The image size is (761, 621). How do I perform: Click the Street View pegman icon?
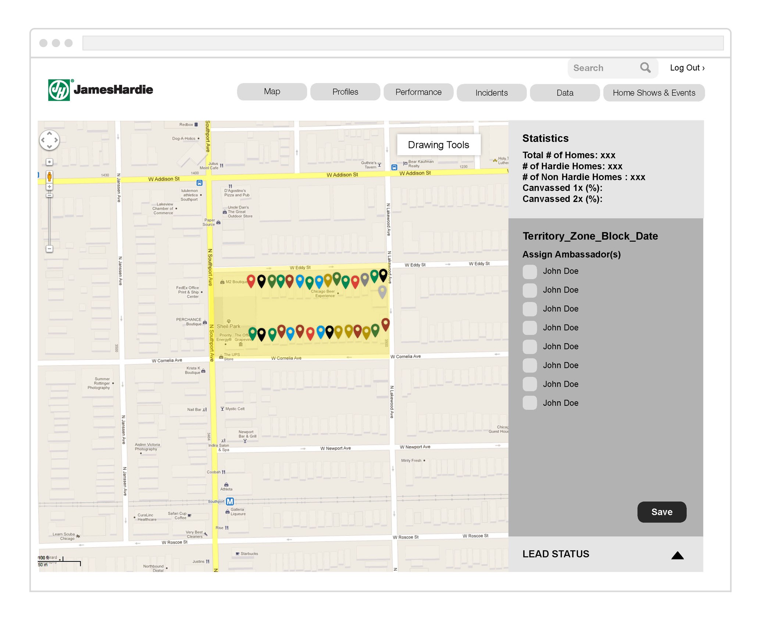click(49, 177)
